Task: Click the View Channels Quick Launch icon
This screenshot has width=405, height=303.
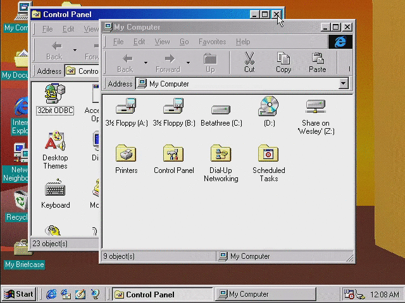Action: tap(95, 294)
